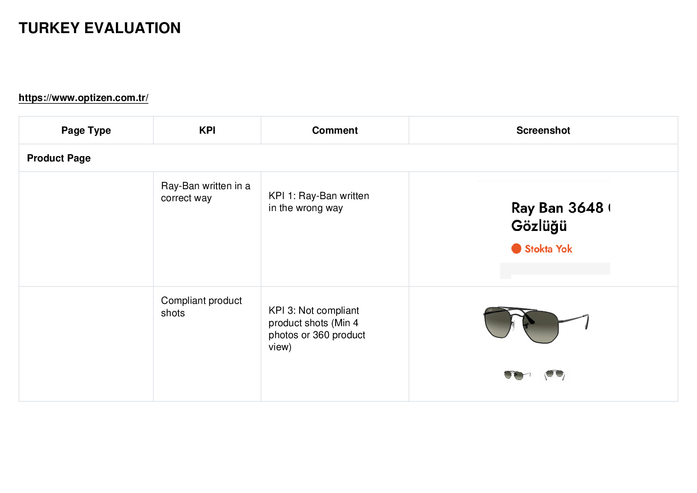Click the Page Type column header
The height and width of the screenshot is (493, 697).
pos(86,130)
